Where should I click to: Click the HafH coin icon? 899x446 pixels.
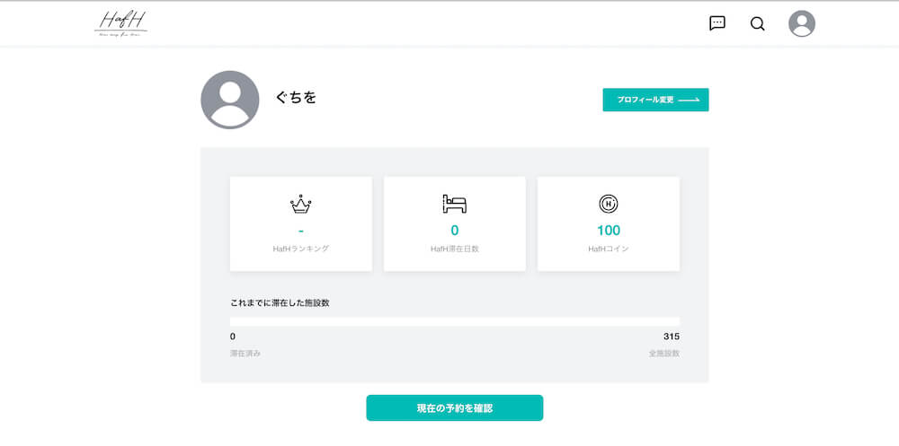pos(609,204)
